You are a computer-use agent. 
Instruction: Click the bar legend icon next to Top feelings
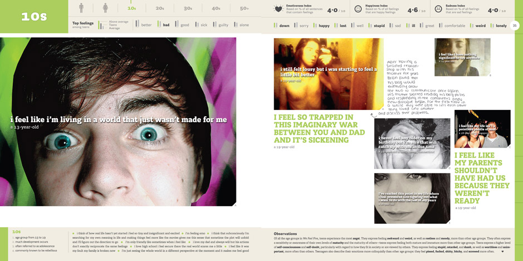click(x=101, y=25)
